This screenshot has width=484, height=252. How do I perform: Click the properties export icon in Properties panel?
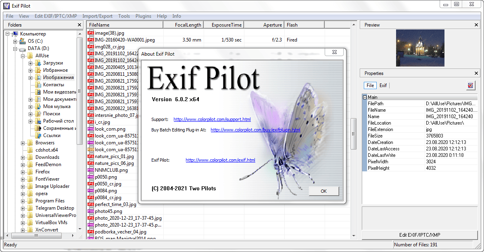click(470, 85)
